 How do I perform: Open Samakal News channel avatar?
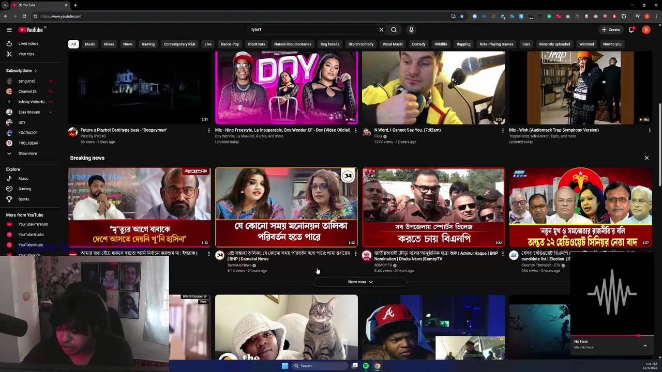click(x=220, y=255)
